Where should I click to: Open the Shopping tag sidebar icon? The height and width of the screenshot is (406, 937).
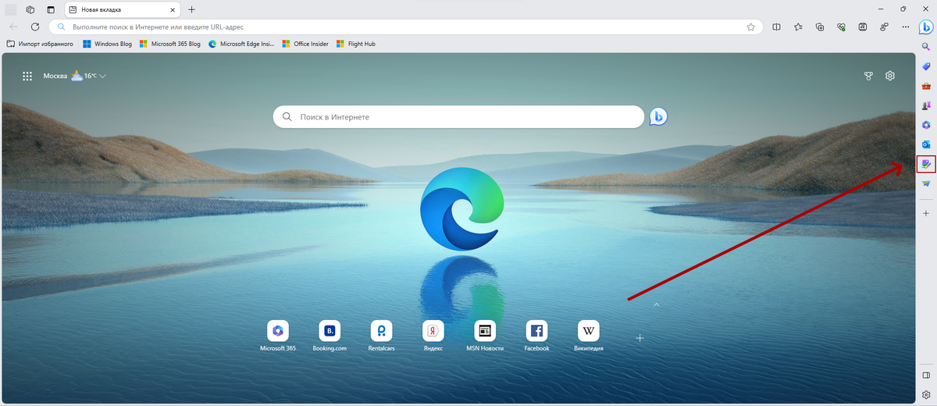tap(926, 66)
